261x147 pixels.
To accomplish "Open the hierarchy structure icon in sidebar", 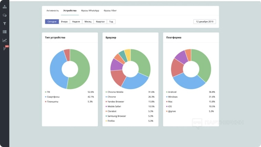I will point(4,7).
